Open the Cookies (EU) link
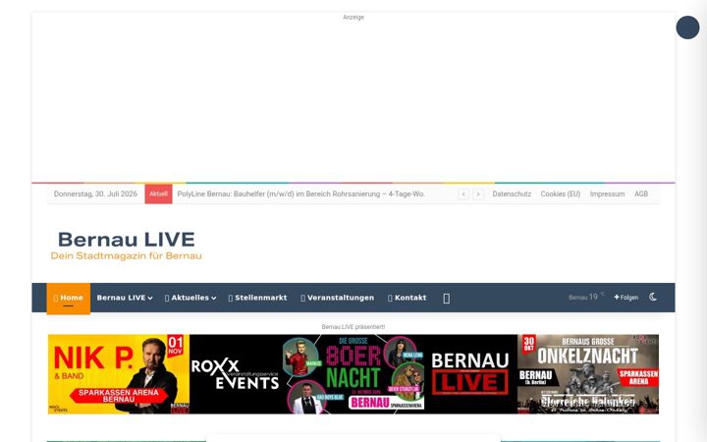The image size is (707, 442). click(561, 193)
